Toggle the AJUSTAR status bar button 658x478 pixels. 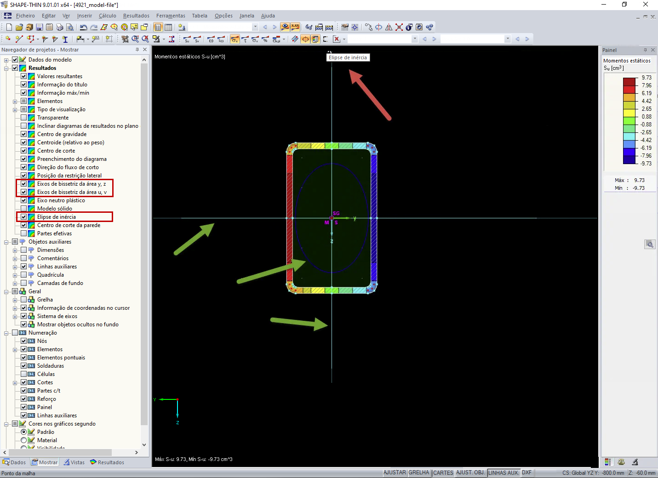(395, 472)
